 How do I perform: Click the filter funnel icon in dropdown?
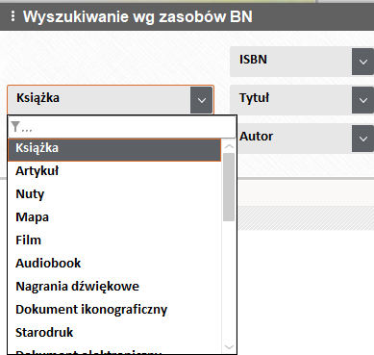coord(15,127)
